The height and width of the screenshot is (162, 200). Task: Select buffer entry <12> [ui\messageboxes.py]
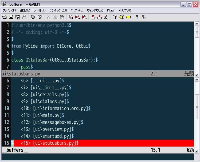pyautogui.click(x=52, y=122)
